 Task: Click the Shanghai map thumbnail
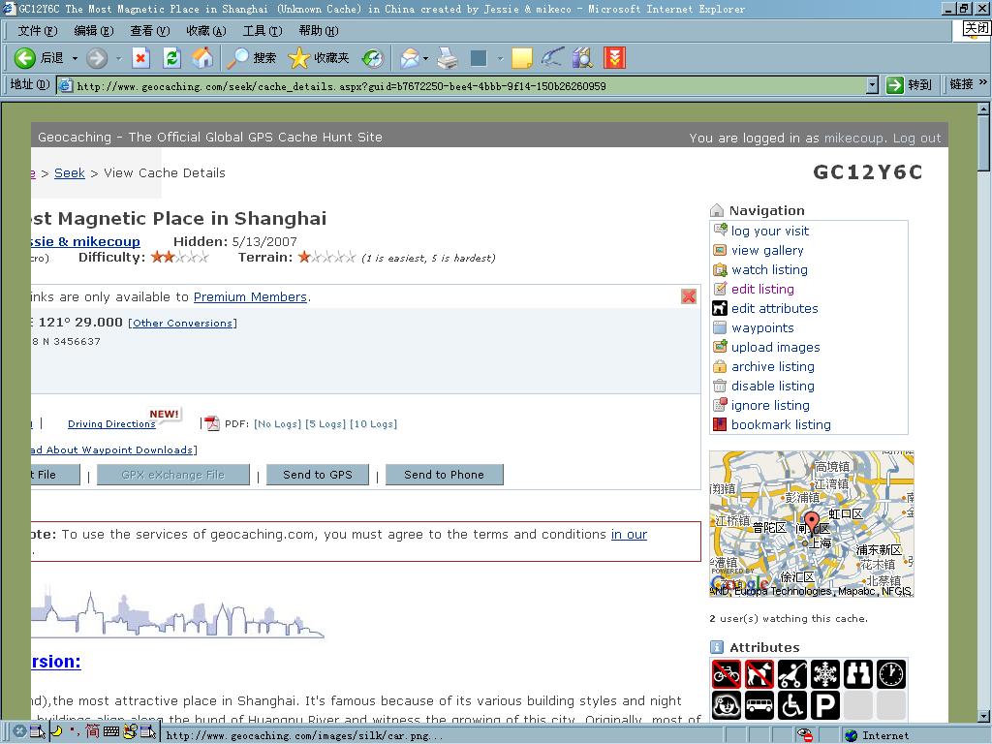point(812,524)
